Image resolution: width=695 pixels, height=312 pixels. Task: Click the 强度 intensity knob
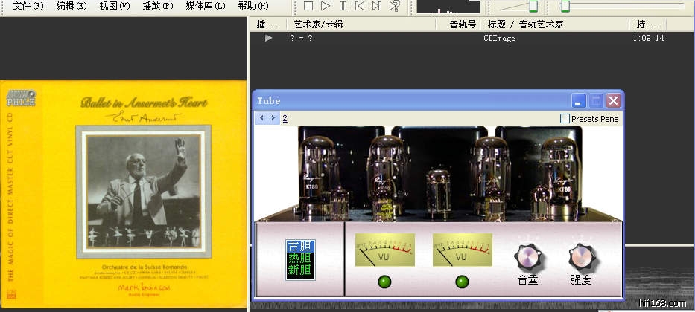[581, 257]
